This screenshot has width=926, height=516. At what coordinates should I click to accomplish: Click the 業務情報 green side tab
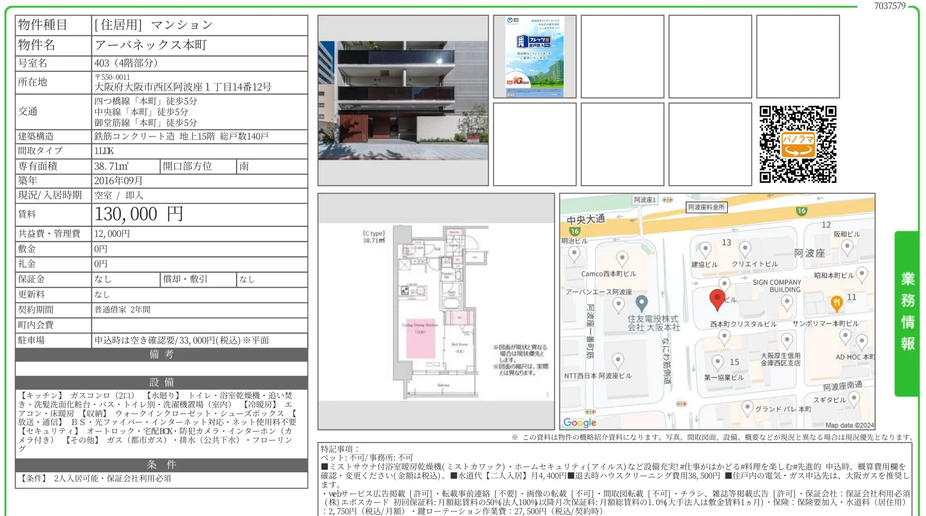coord(907,313)
